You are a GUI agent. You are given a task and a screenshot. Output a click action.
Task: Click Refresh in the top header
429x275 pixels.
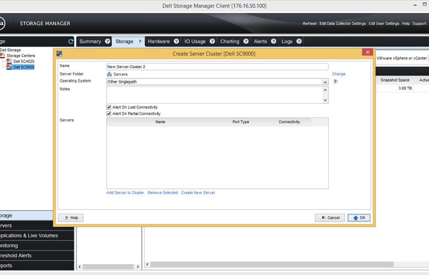pyautogui.click(x=310, y=24)
